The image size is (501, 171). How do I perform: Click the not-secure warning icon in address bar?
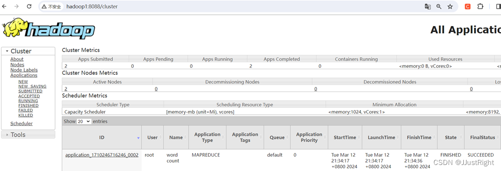(44, 7)
